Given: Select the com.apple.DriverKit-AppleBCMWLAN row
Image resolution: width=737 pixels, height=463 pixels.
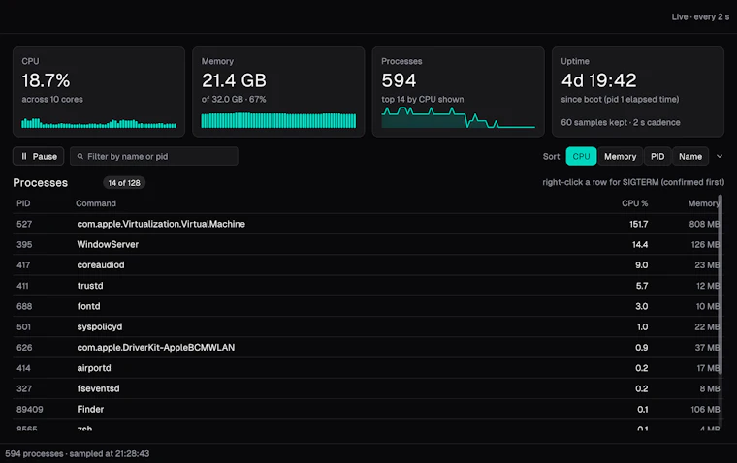Looking at the screenshot, I should (x=368, y=348).
